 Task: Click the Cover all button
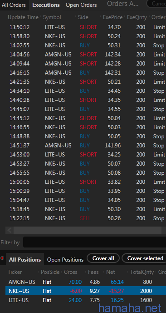click(103, 258)
